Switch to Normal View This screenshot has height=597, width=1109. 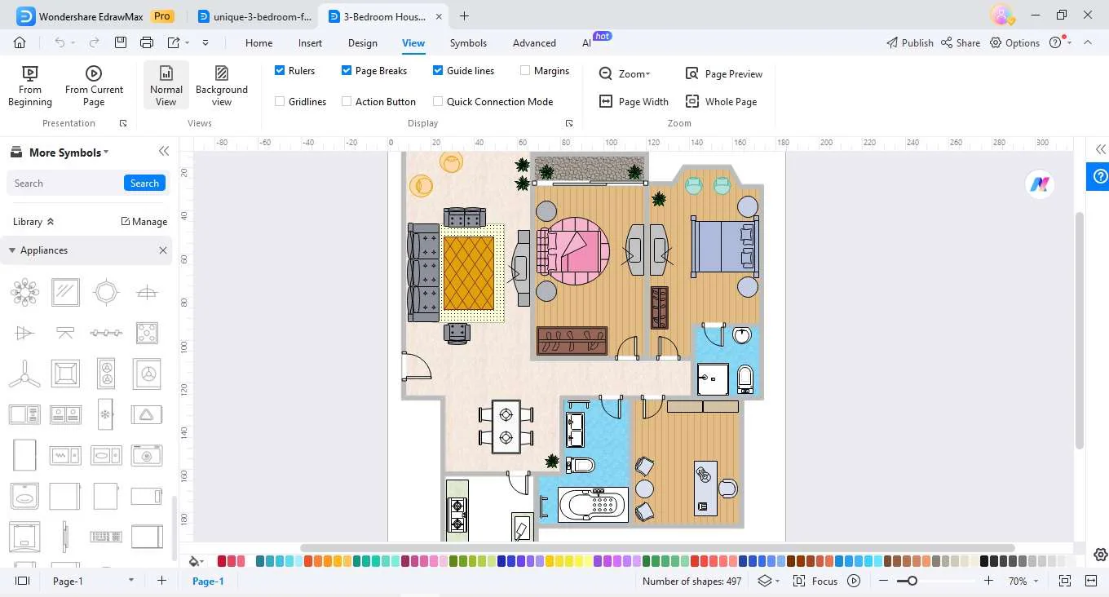click(166, 86)
